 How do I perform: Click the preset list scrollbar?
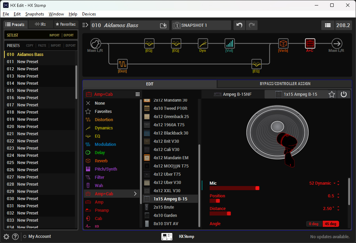(x=76, y=82)
